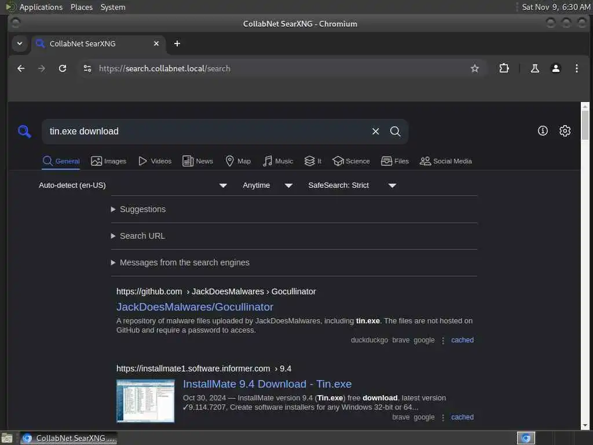The width and height of the screenshot is (593, 445).
Task: Click the browser forward arrow
Action: pos(42,68)
